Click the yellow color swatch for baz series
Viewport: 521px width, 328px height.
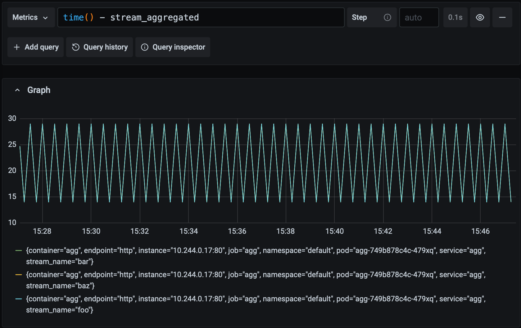coord(19,275)
